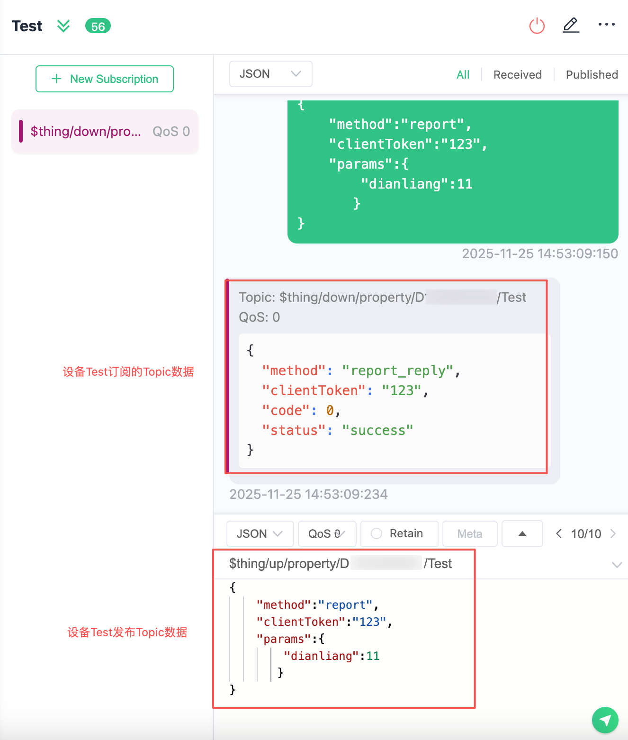This screenshot has height=740, width=628.
Task: Open the QoS 0 level dropdown
Action: click(x=327, y=534)
